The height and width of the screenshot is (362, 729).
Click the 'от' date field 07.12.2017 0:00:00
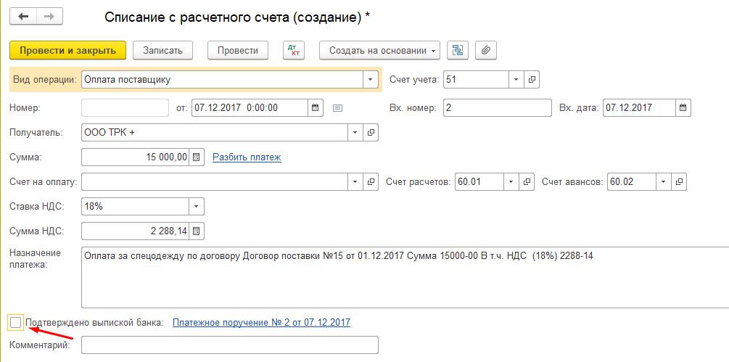point(250,108)
